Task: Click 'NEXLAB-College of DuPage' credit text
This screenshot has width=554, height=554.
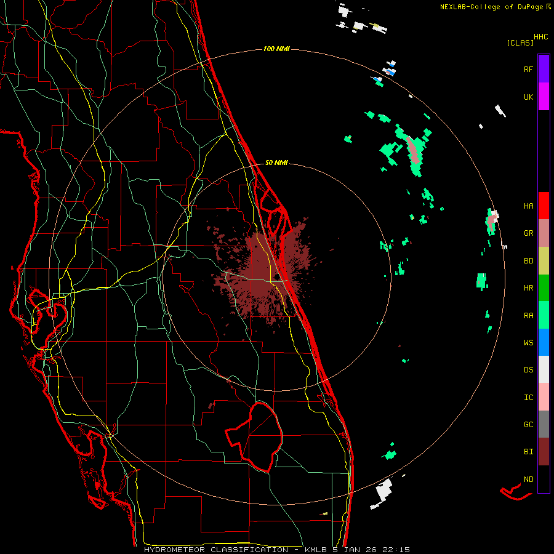Action: (x=491, y=7)
